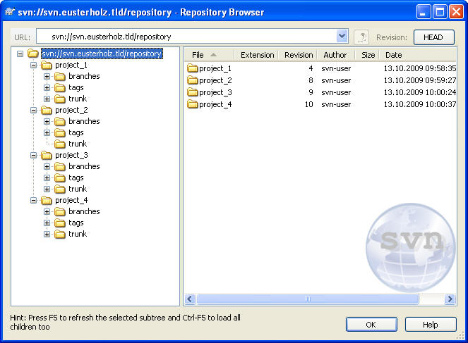Click the project_4 folder icon in file list
Image resolution: width=468 pixels, height=343 pixels.
point(193,104)
